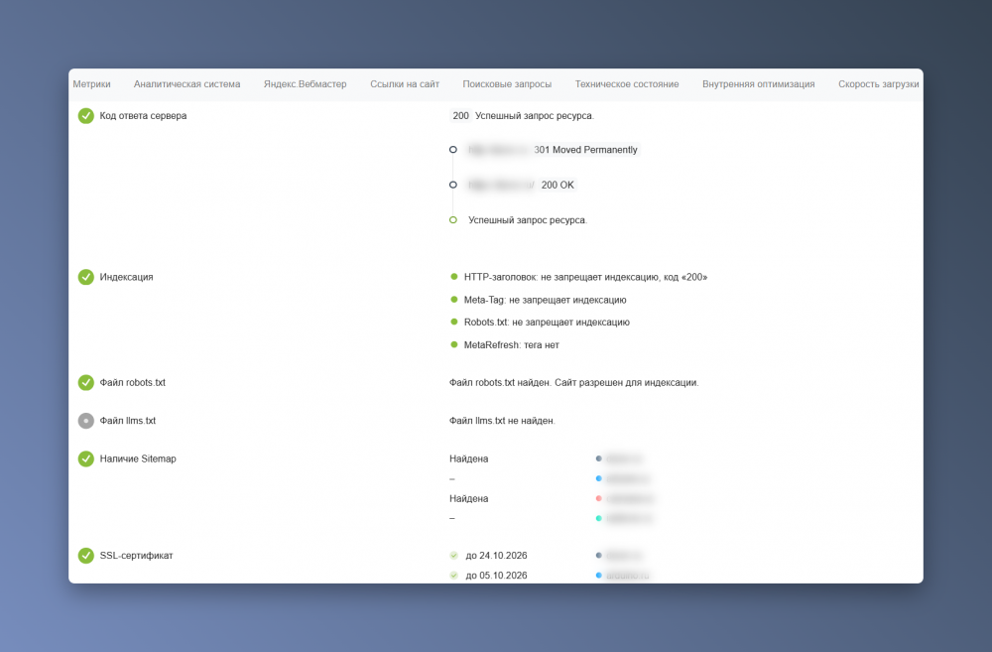Screen dimensions: 992x652
Task: Open the Скорость загрузки tab
Action: pyautogui.click(x=878, y=84)
